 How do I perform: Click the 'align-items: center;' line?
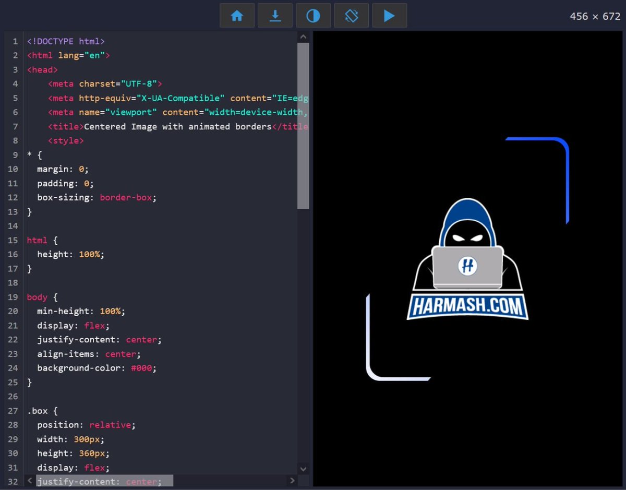pos(89,354)
